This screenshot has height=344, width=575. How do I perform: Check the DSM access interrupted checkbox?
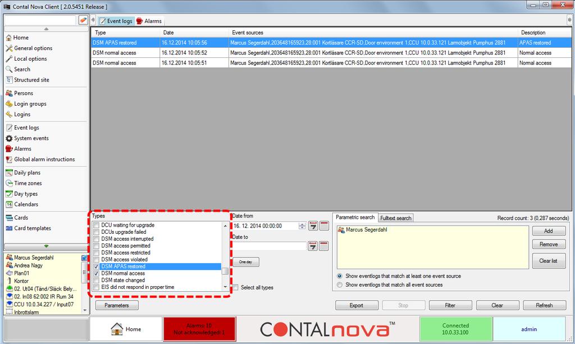coord(97,239)
